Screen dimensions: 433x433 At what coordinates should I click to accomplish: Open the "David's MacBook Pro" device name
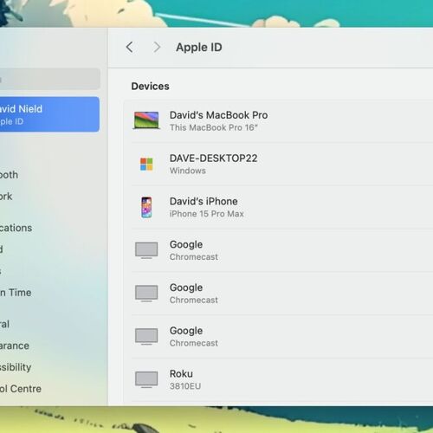[x=218, y=115]
